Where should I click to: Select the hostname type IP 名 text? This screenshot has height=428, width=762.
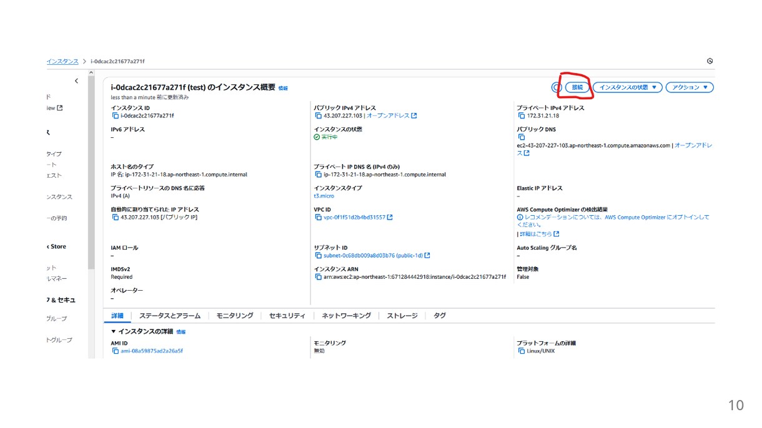[x=179, y=175]
